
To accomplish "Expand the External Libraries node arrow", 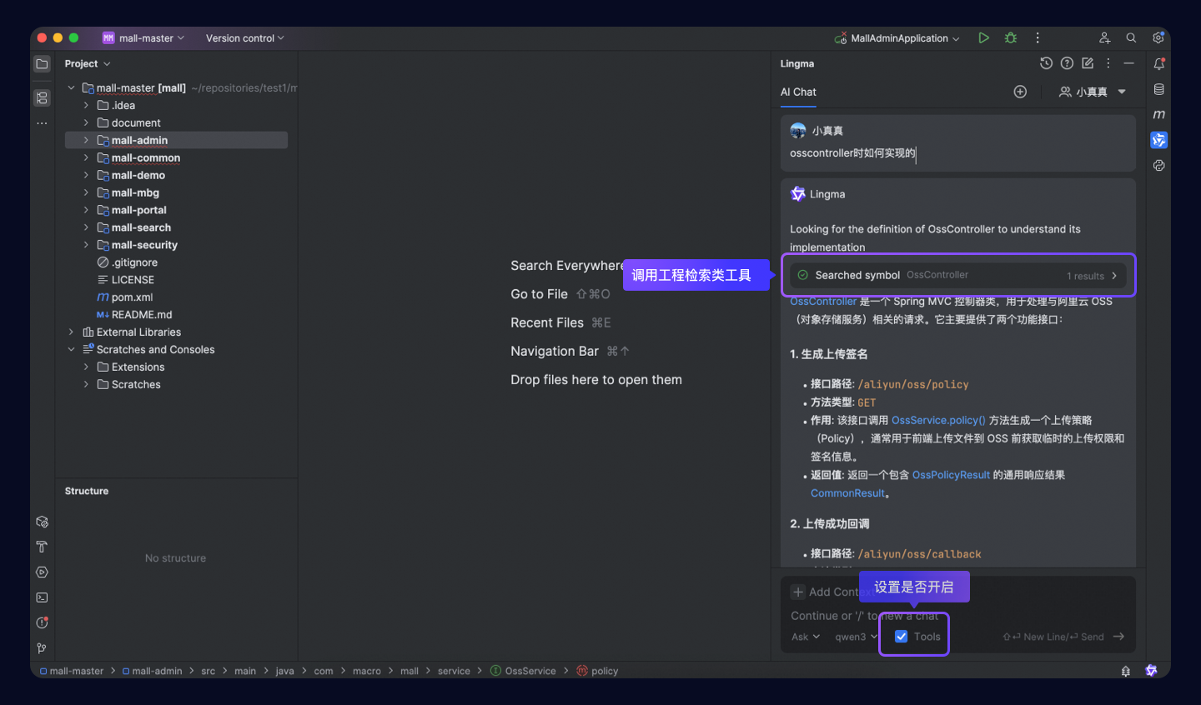I will click(x=71, y=332).
